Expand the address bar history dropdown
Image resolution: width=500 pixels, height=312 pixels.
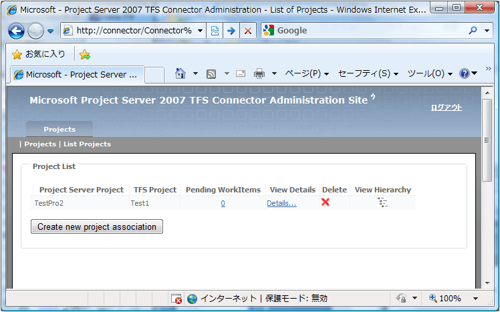click(201, 31)
